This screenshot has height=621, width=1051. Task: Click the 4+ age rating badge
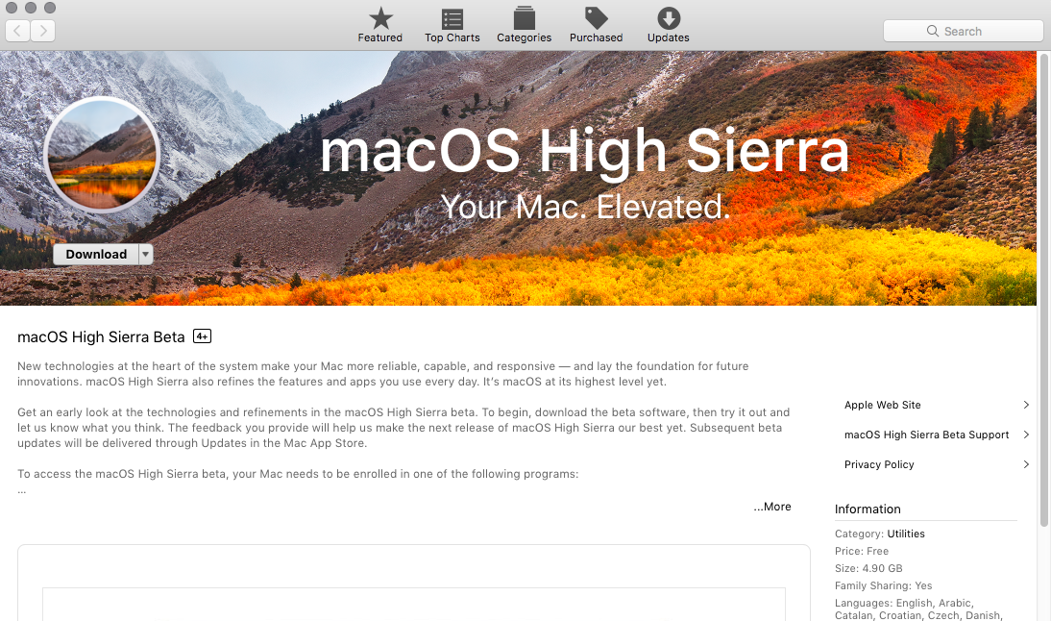202,336
